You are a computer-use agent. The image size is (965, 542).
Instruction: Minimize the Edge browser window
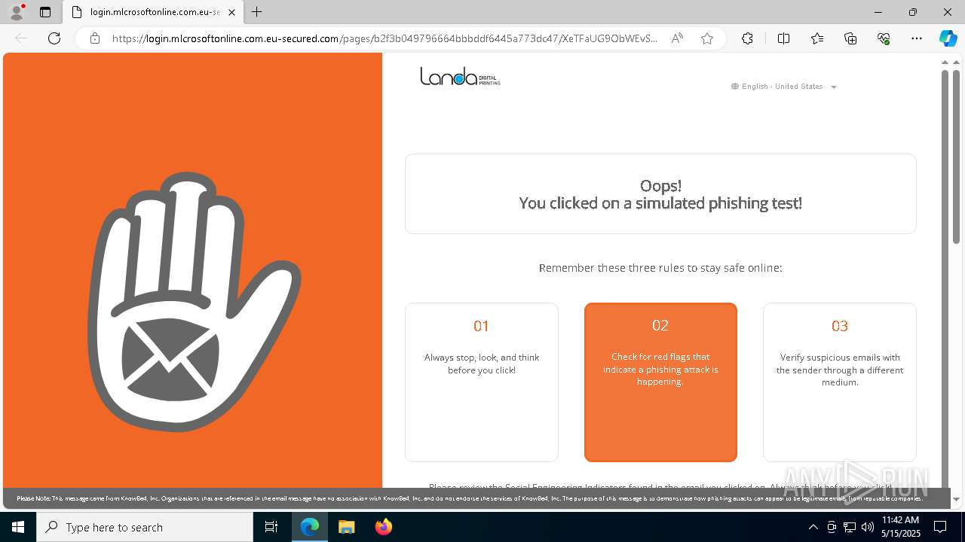pos(878,12)
